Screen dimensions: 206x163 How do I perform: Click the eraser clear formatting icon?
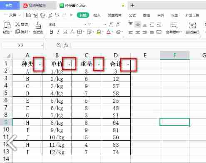click(118, 32)
